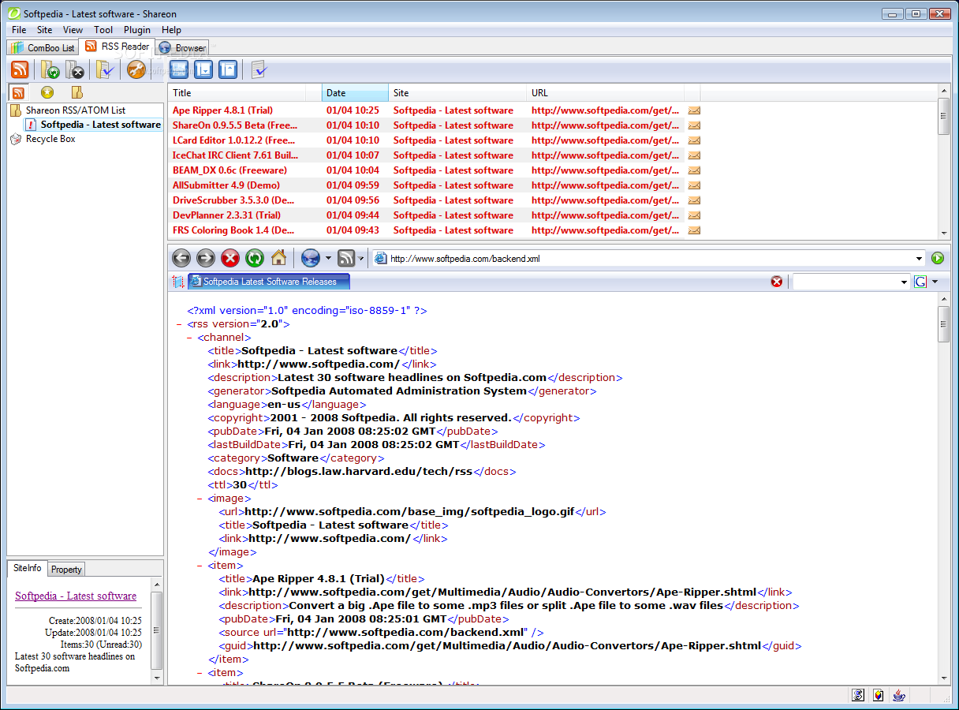The height and width of the screenshot is (710, 959).
Task: Select the second blue layout view icon
Action: (x=203, y=69)
